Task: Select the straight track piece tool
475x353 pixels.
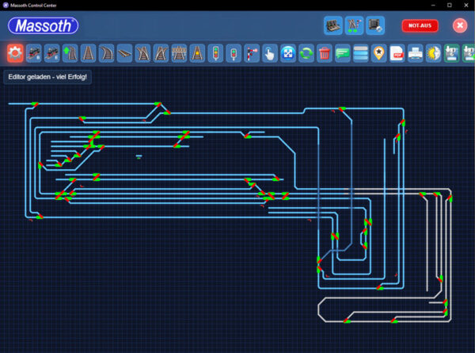Action: point(88,53)
